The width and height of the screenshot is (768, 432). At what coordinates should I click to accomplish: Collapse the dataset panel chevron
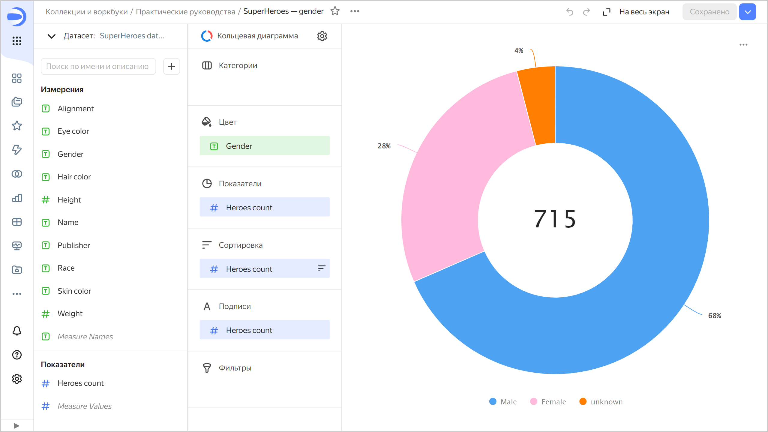52,36
